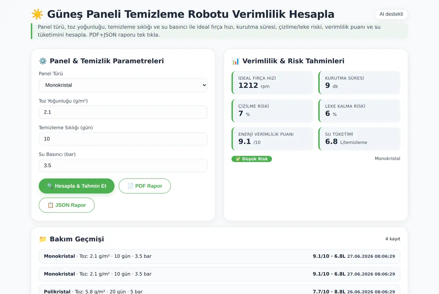Click the Hesapla & Tahmin Et button
Image resolution: width=439 pixels, height=294 pixels.
[76, 186]
